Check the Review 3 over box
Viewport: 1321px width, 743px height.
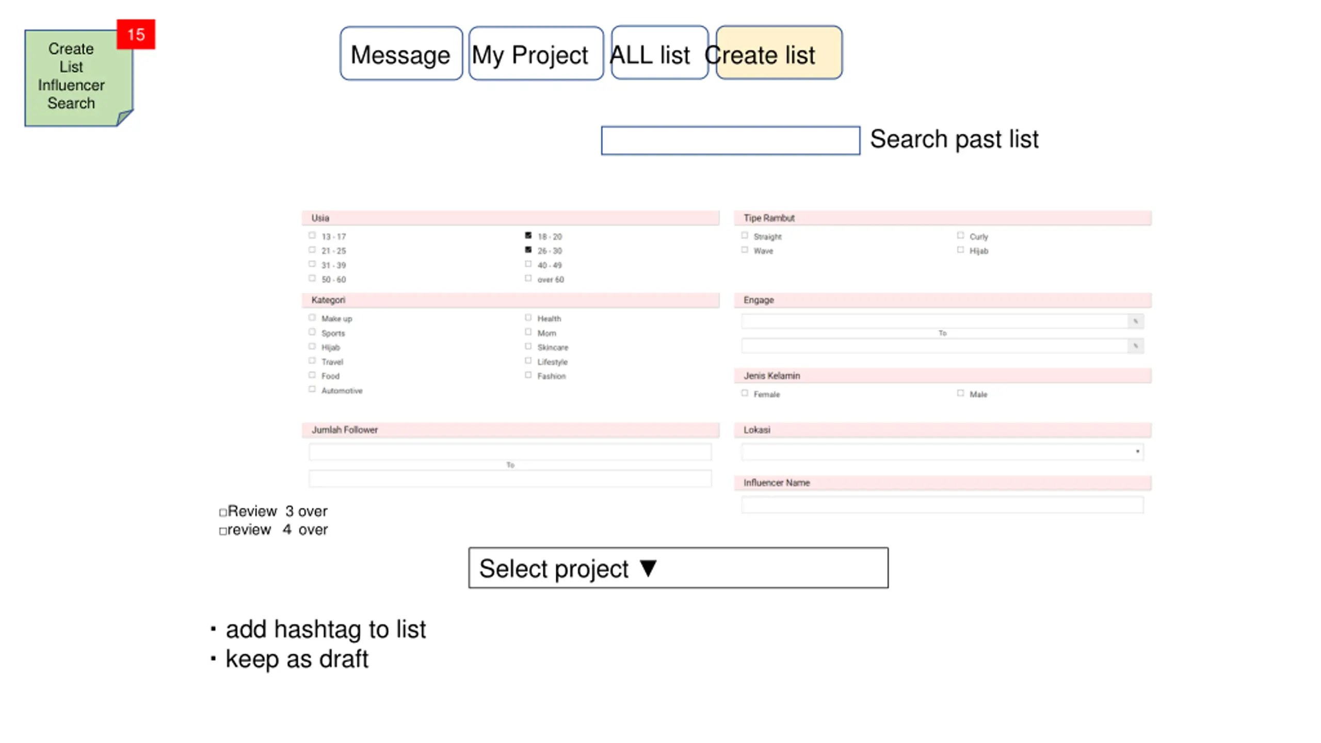[x=223, y=512]
